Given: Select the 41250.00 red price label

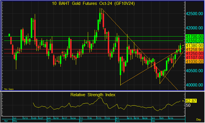Looking at the screenshot, I should [x=194, y=53].
